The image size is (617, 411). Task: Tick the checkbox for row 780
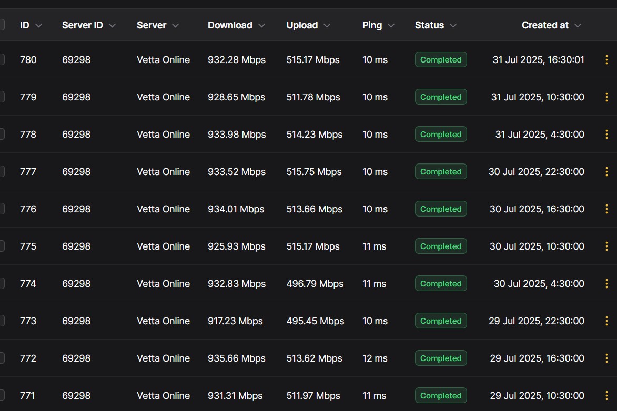(2, 60)
